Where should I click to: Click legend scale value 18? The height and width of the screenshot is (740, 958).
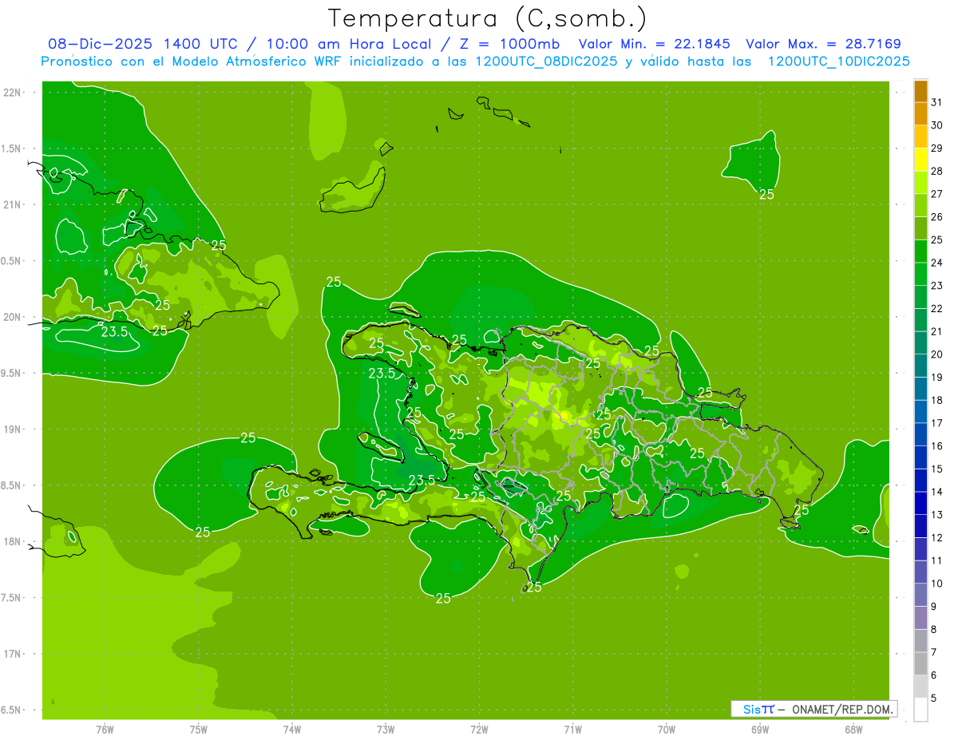pos(937,400)
